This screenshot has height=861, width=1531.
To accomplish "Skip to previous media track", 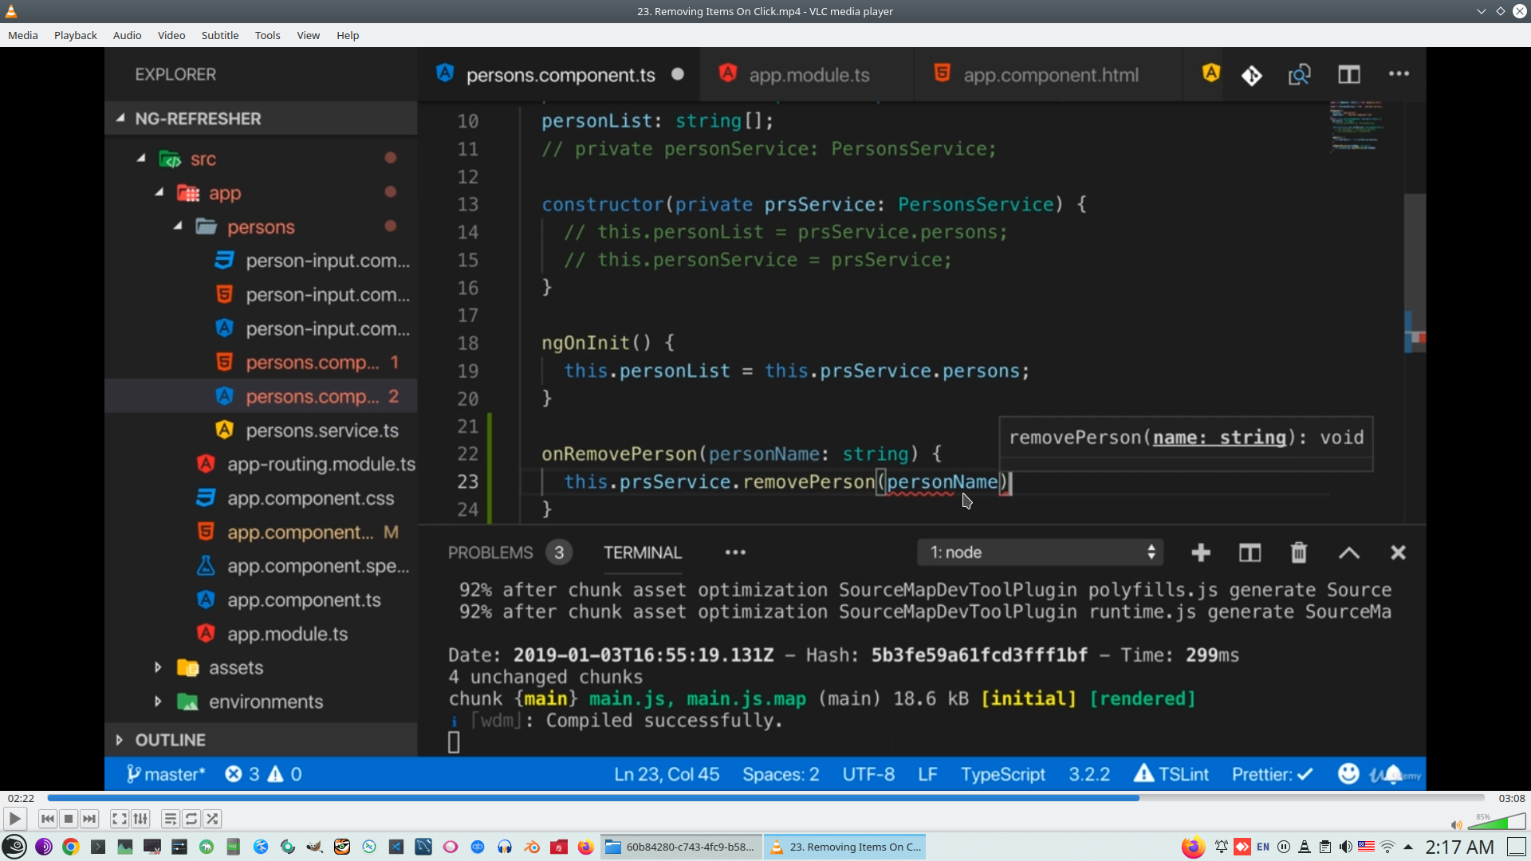I will (x=48, y=819).
